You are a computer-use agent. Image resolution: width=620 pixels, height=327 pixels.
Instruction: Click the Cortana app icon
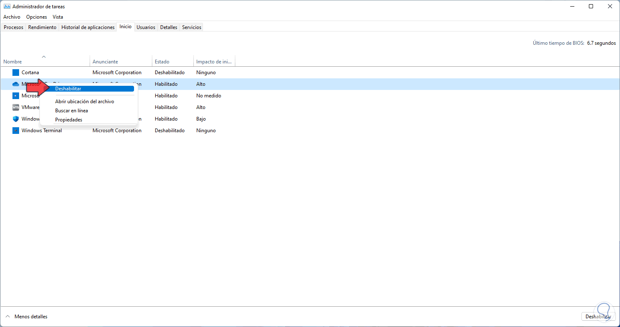(16, 73)
